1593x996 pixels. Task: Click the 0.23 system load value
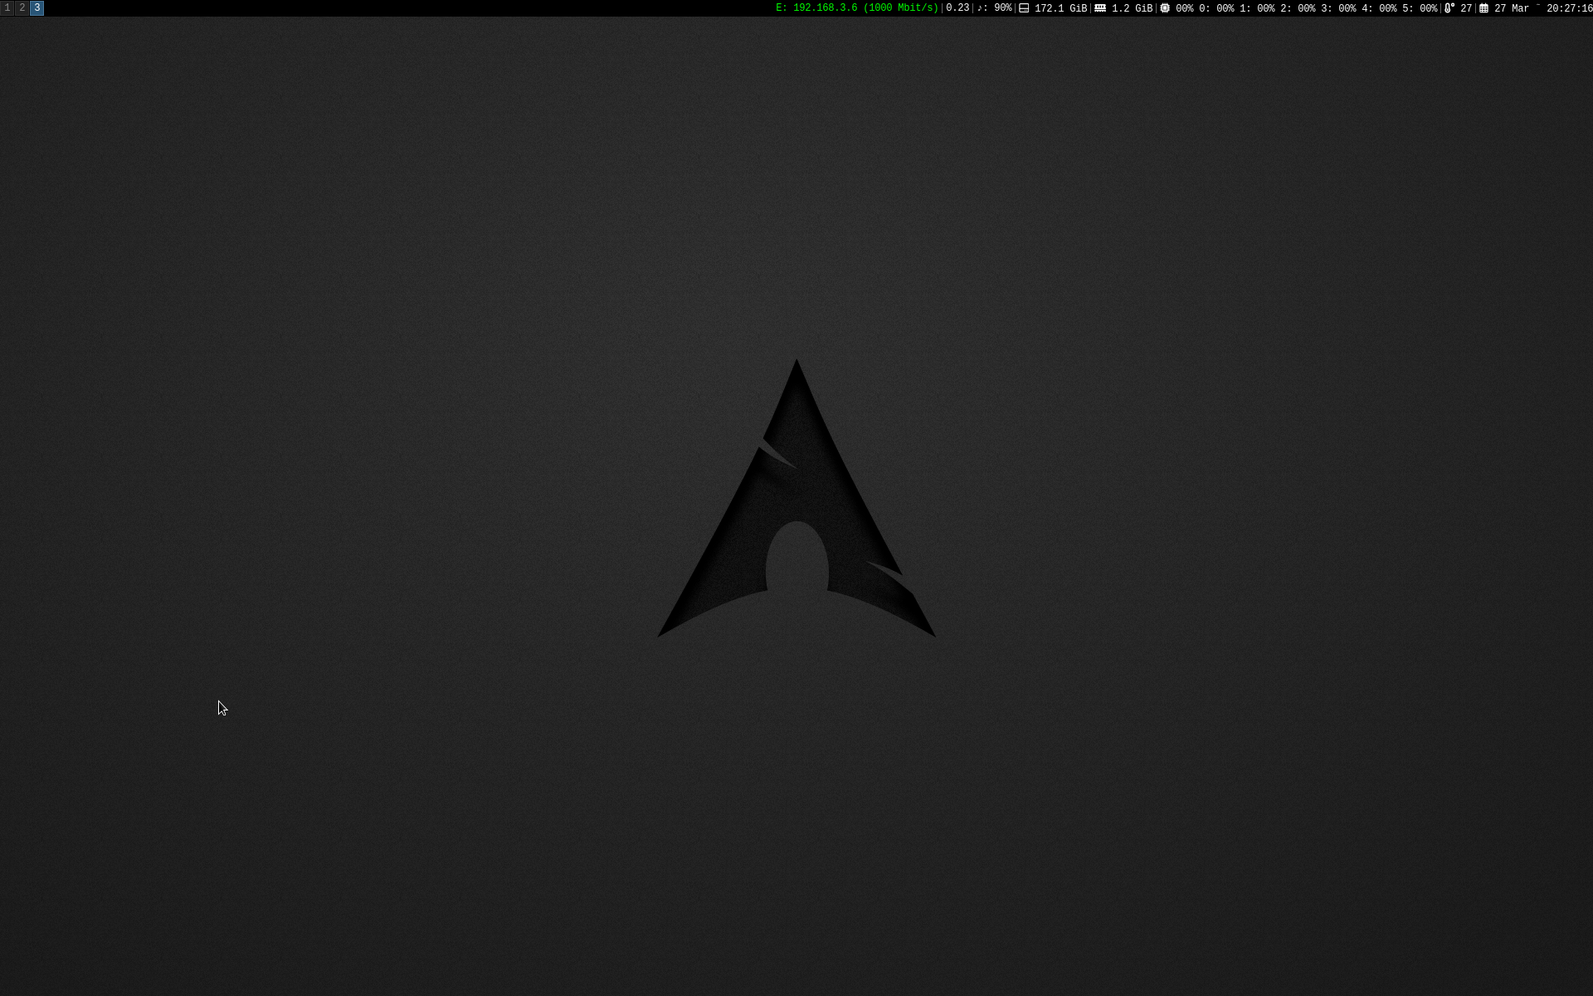[x=957, y=8]
